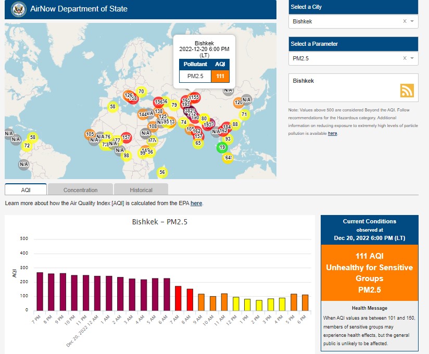Follow the EPA 'here' link about AQI calculation

point(196,203)
